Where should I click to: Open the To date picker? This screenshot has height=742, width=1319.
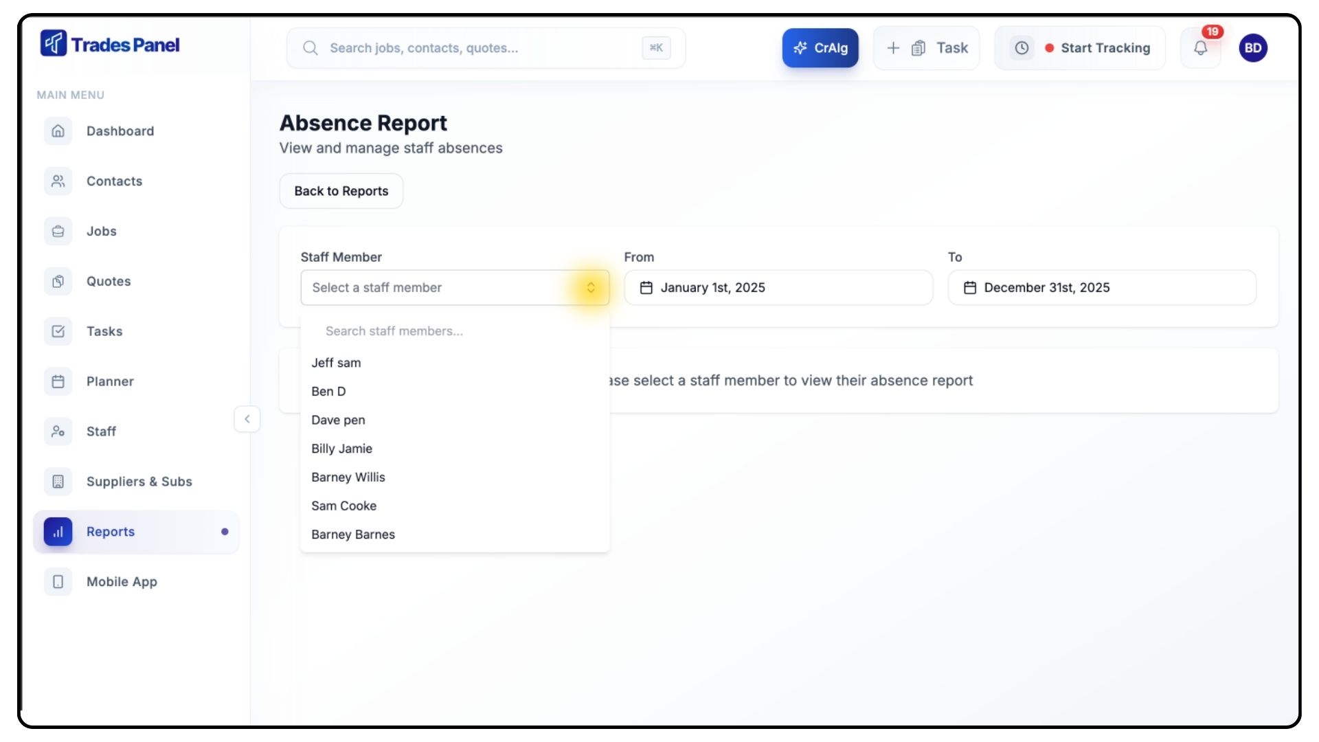tap(1101, 288)
